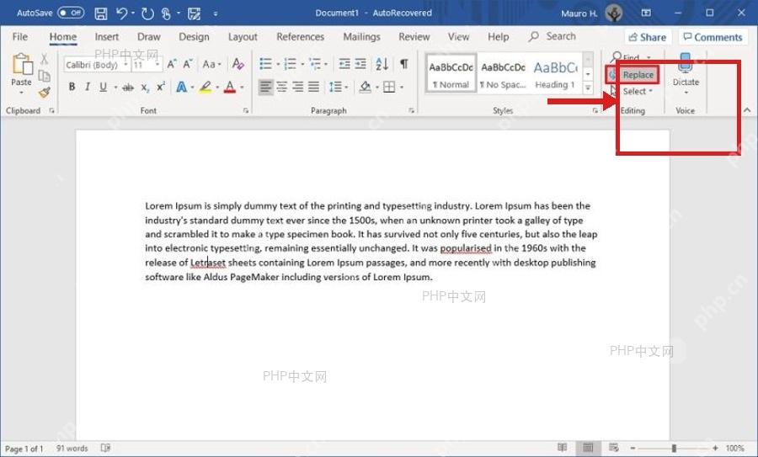Toggle Strikethrough formatting

(128, 88)
